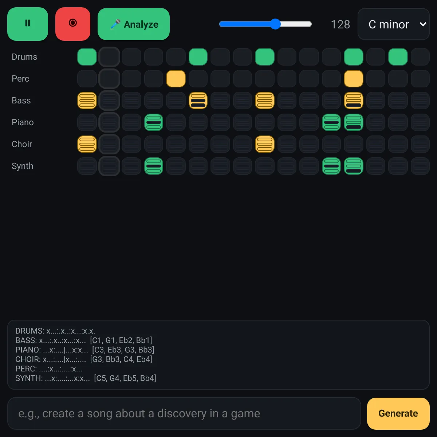The image size is (437, 437).
Task: Select the second active Choir note cell
Action: (264, 144)
